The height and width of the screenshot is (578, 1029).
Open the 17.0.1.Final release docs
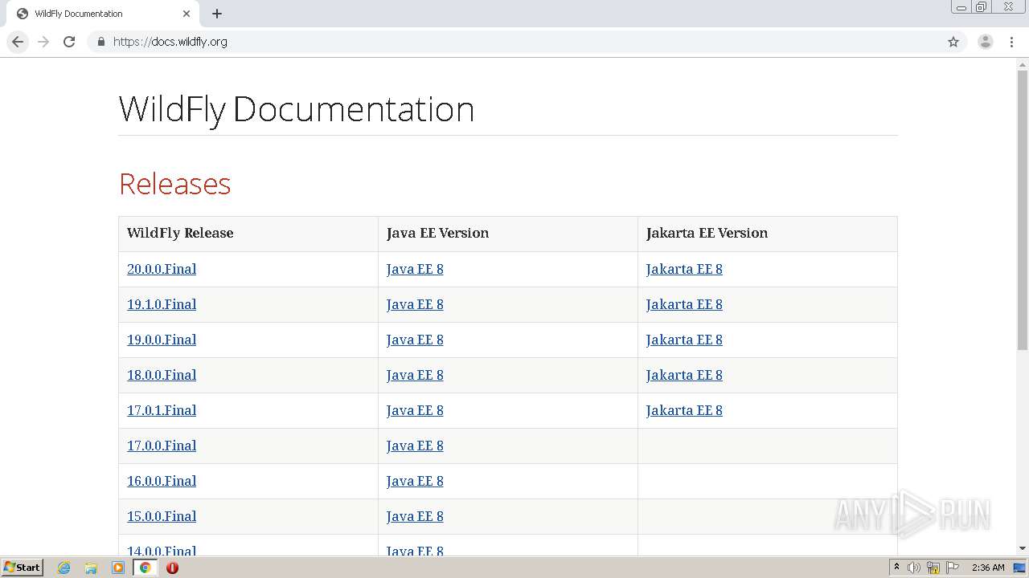(x=162, y=410)
